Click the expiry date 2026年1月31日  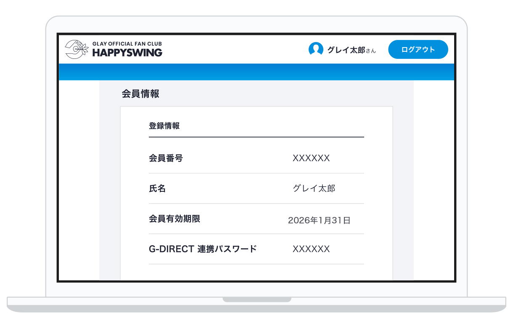click(x=319, y=220)
